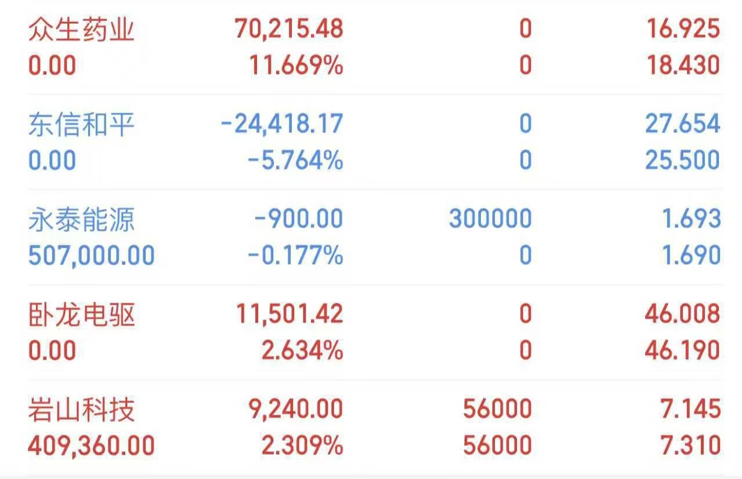Select the 2.309% gain percentage
Image resolution: width=742 pixels, height=479 pixels.
[x=302, y=445]
